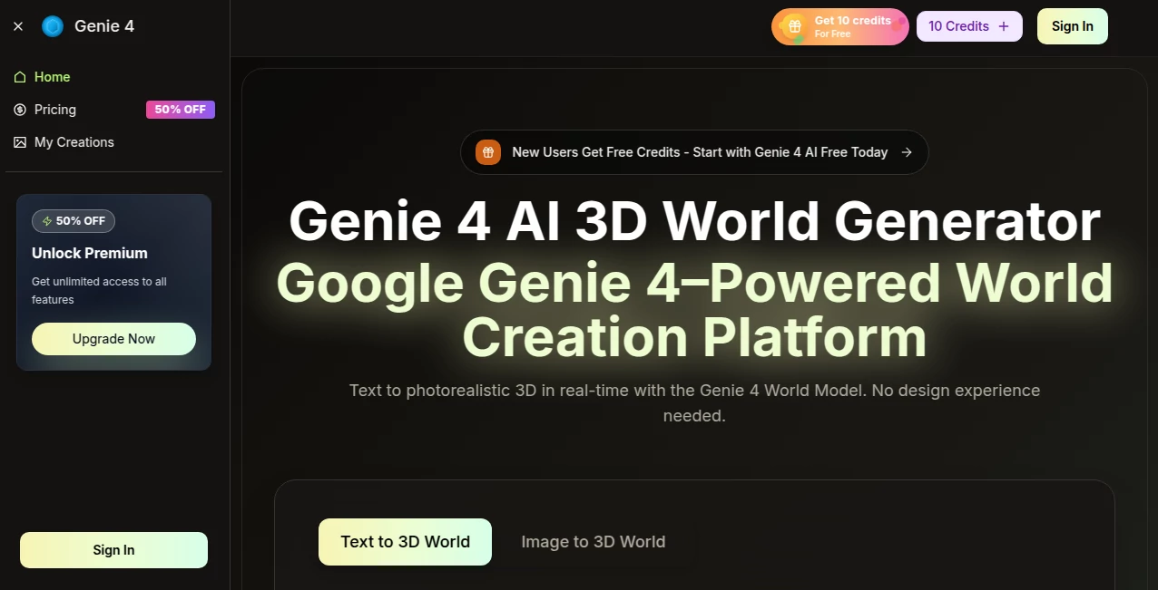
Task: Click Sign In at the top right
Action: (1072, 26)
